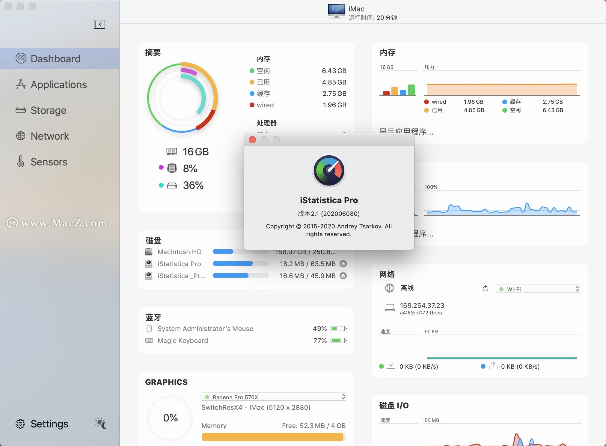Click the offline globe icon in network panel
Screen dimensions: 606x446
[x=390, y=288]
